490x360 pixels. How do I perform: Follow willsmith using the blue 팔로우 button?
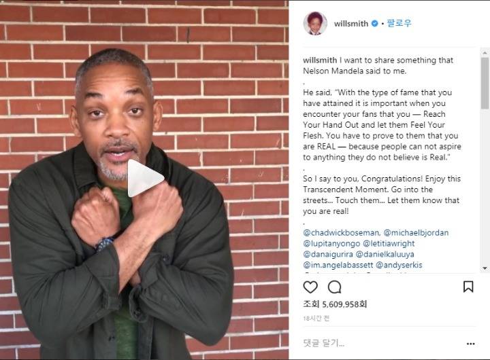click(399, 23)
